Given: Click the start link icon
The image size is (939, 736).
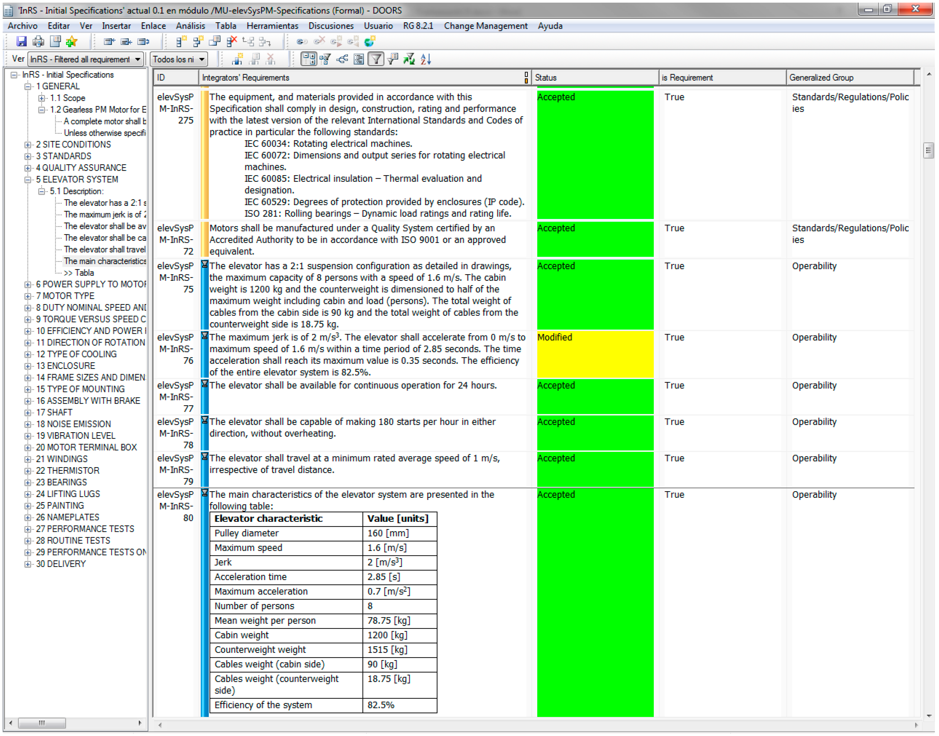Looking at the screenshot, I should coord(302,41).
